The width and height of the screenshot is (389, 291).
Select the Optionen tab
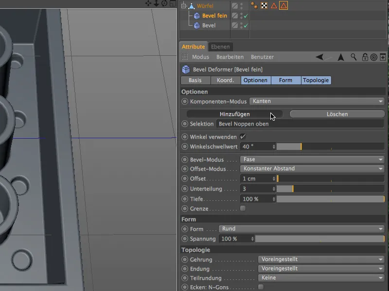click(256, 80)
